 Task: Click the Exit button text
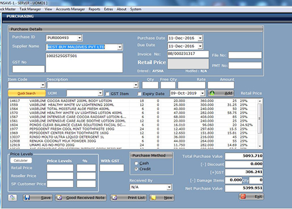point(258,197)
